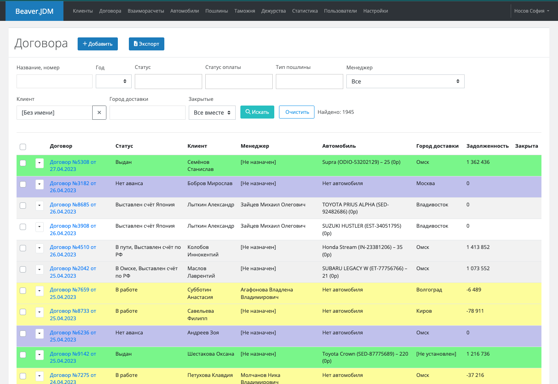The width and height of the screenshot is (558, 384).
Task: Open Закрытые dropdown set to Все вместе
Action: click(212, 113)
